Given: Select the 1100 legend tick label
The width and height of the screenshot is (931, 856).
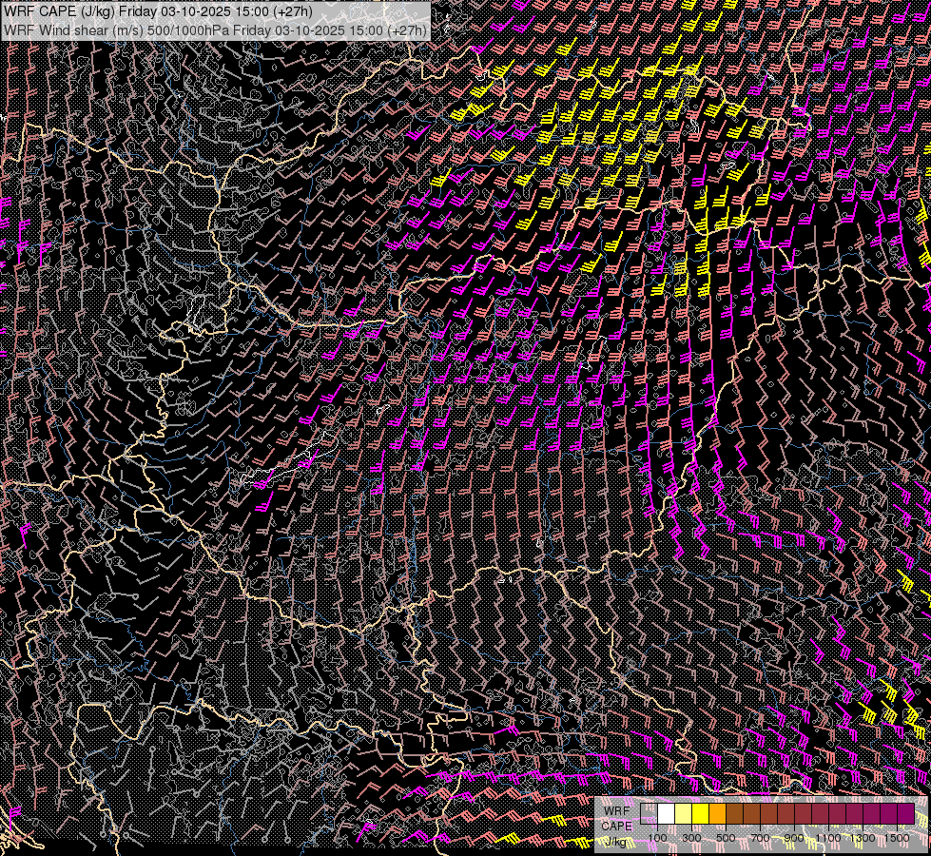Looking at the screenshot, I should click(828, 837).
